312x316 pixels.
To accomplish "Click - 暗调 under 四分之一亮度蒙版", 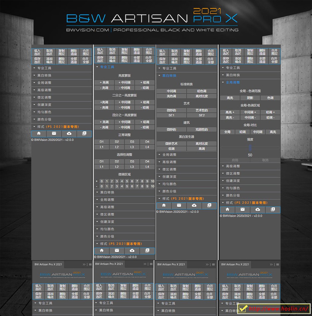I will click(x=145, y=127).
